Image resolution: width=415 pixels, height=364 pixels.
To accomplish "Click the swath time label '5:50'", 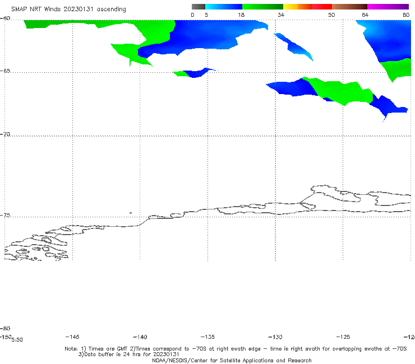I will coord(17,340).
